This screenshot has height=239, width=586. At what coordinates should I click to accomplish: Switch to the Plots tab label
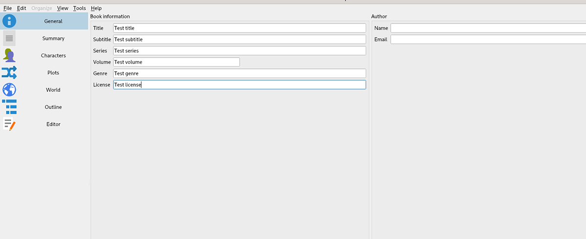coord(53,73)
